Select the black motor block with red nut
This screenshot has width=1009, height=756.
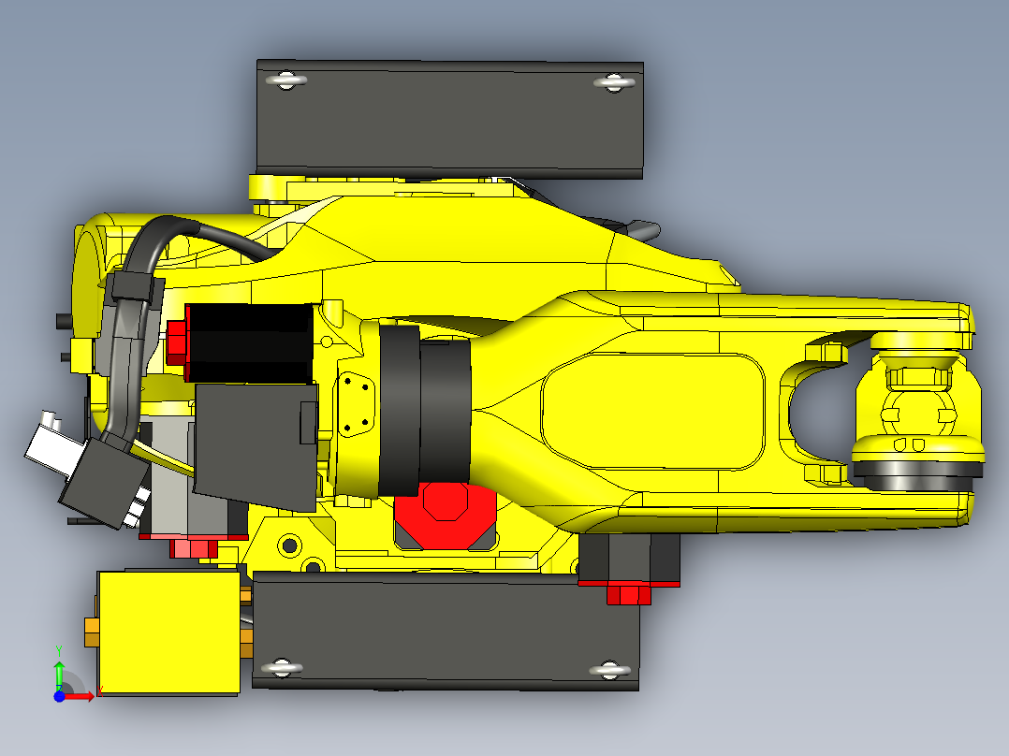tap(250, 343)
